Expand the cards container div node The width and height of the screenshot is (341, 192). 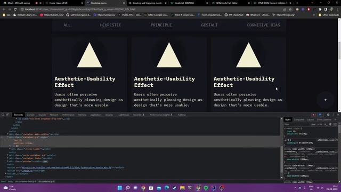pos(8,155)
